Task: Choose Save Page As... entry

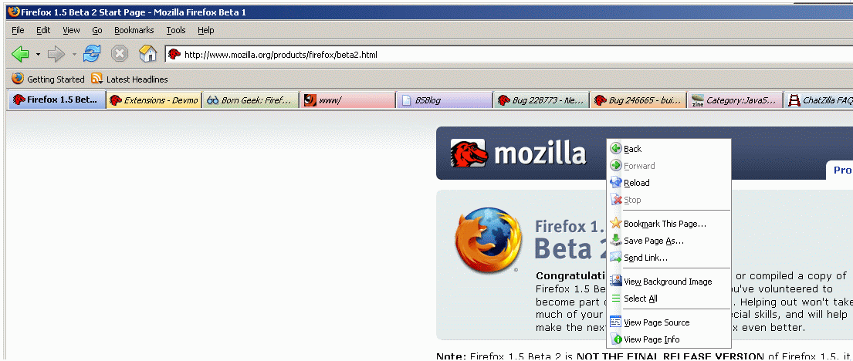Action: 669,241
